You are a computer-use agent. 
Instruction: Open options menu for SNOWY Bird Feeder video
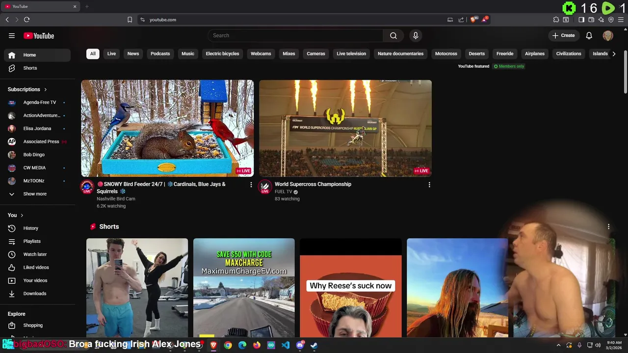(251, 185)
